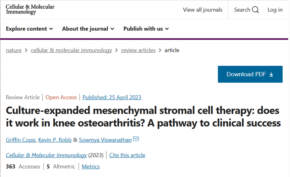Screen dimensions: 290x177
Task: Expand the Explore content dropdown
Action: click(x=30, y=29)
